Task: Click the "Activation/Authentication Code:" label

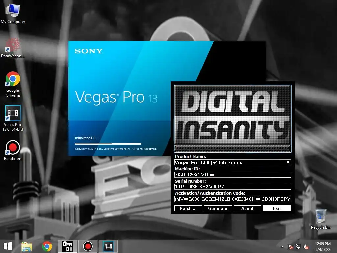Action: click(210, 193)
